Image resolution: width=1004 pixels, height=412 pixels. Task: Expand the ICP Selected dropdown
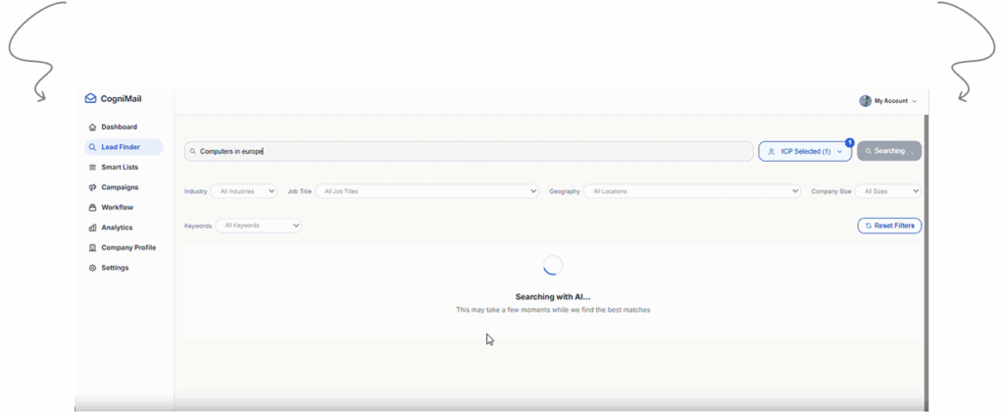pyautogui.click(x=804, y=152)
